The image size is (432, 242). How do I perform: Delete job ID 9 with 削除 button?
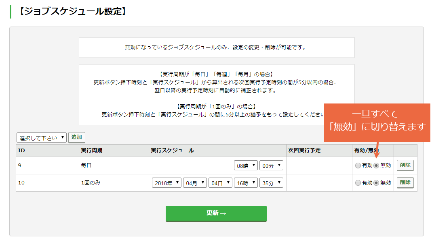click(x=405, y=165)
